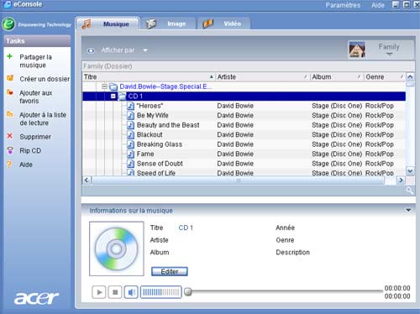Click the playback position slider knob
420x314 pixels.
pyautogui.click(x=188, y=291)
